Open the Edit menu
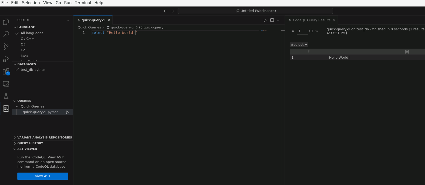Image resolution: width=425 pixels, height=185 pixels. coord(15,3)
